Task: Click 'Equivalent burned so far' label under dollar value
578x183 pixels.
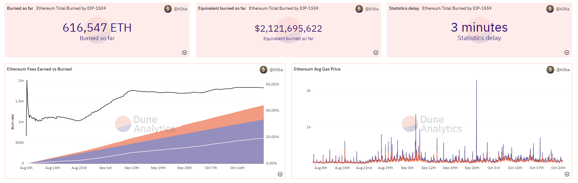Action: [288, 39]
